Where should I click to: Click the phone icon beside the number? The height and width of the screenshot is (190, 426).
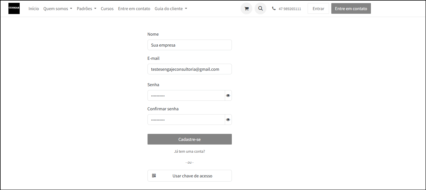[x=274, y=8]
